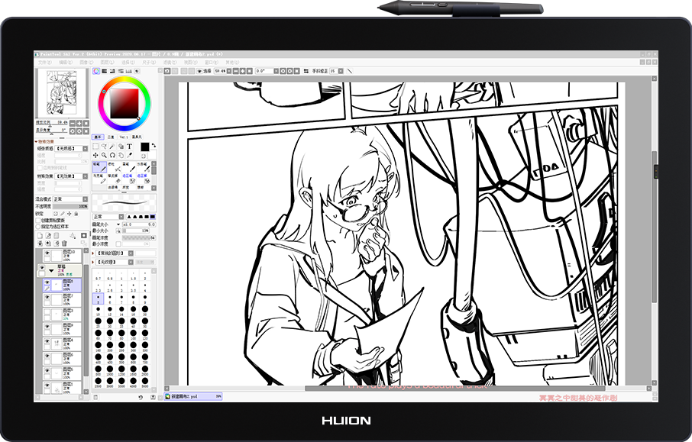
Task: Flip view horizontally with toolbar arrows icon
Action: 306,71
